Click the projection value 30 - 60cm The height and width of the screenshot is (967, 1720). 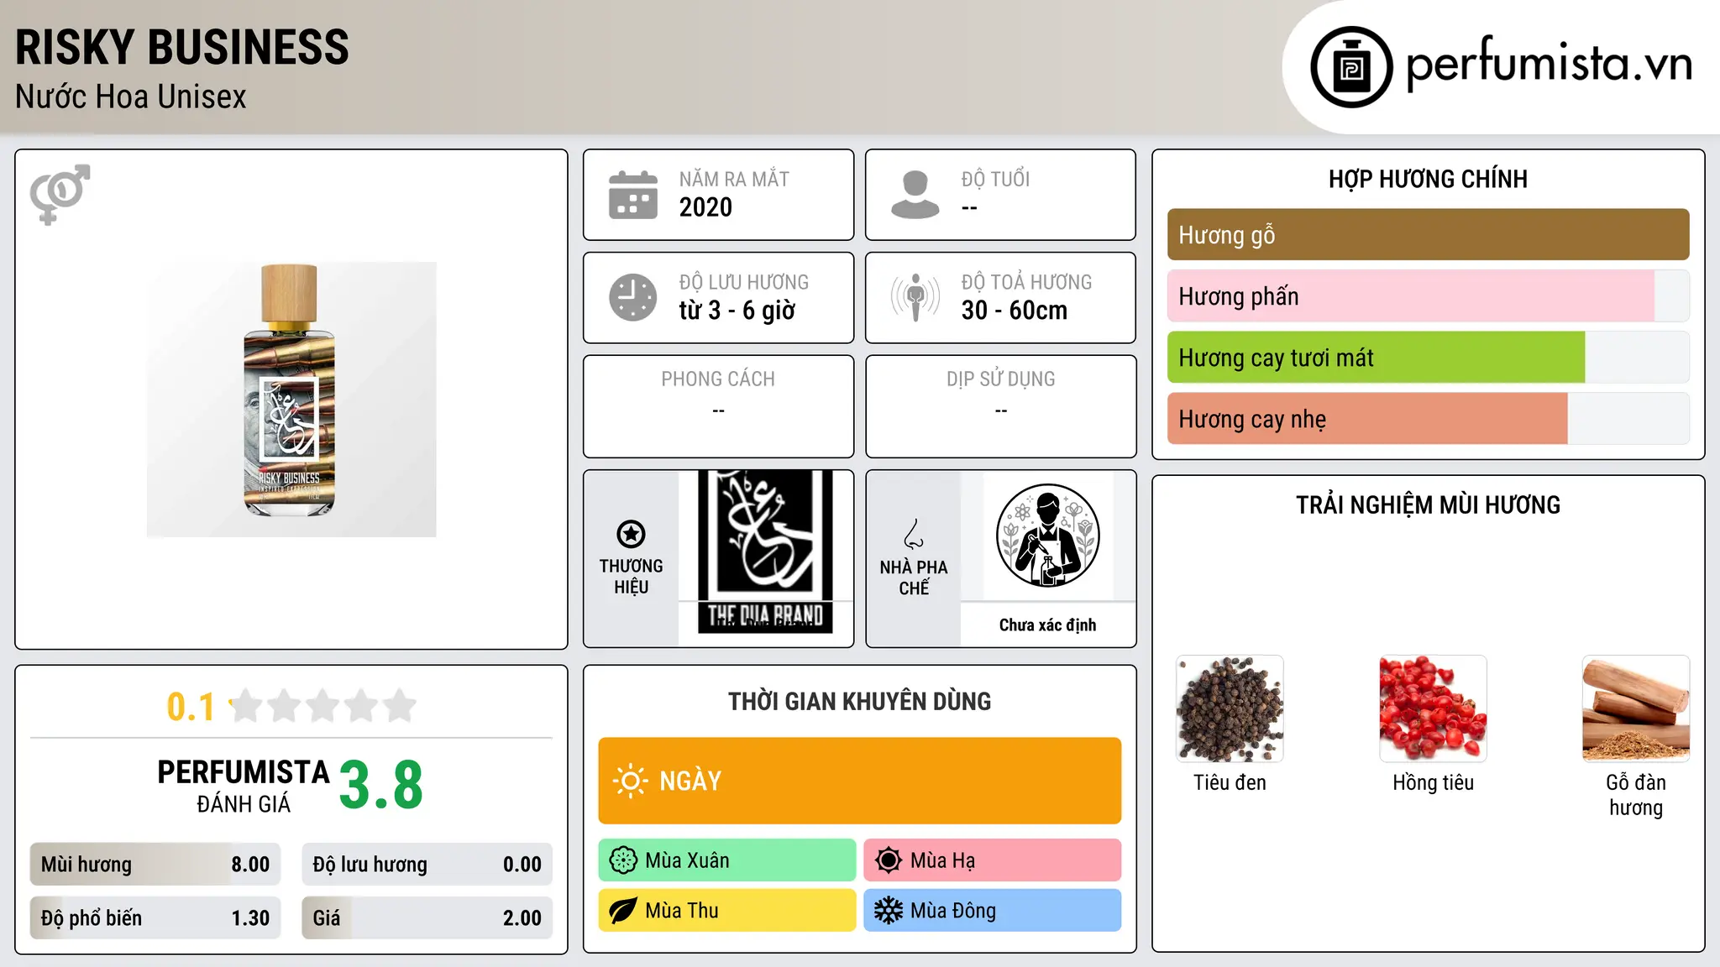pos(1015,311)
